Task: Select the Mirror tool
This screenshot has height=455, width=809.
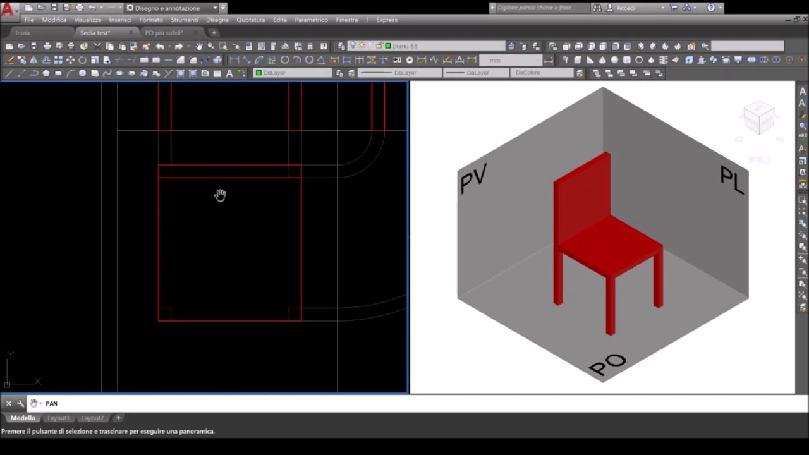Action: 33,60
